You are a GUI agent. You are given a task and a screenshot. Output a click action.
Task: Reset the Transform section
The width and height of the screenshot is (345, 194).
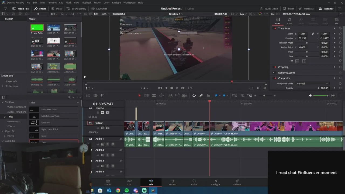340,29
